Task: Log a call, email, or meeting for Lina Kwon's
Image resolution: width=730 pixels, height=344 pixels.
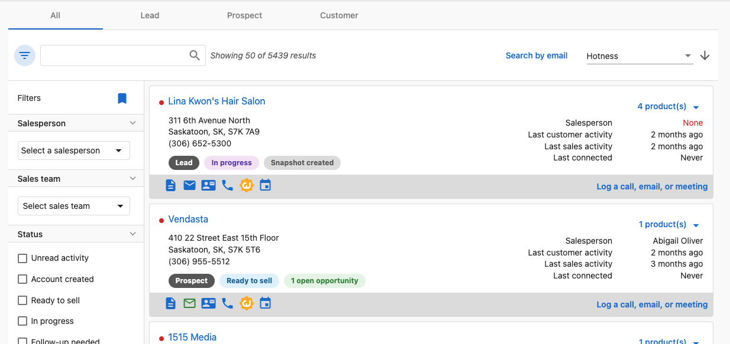Action: click(x=652, y=186)
